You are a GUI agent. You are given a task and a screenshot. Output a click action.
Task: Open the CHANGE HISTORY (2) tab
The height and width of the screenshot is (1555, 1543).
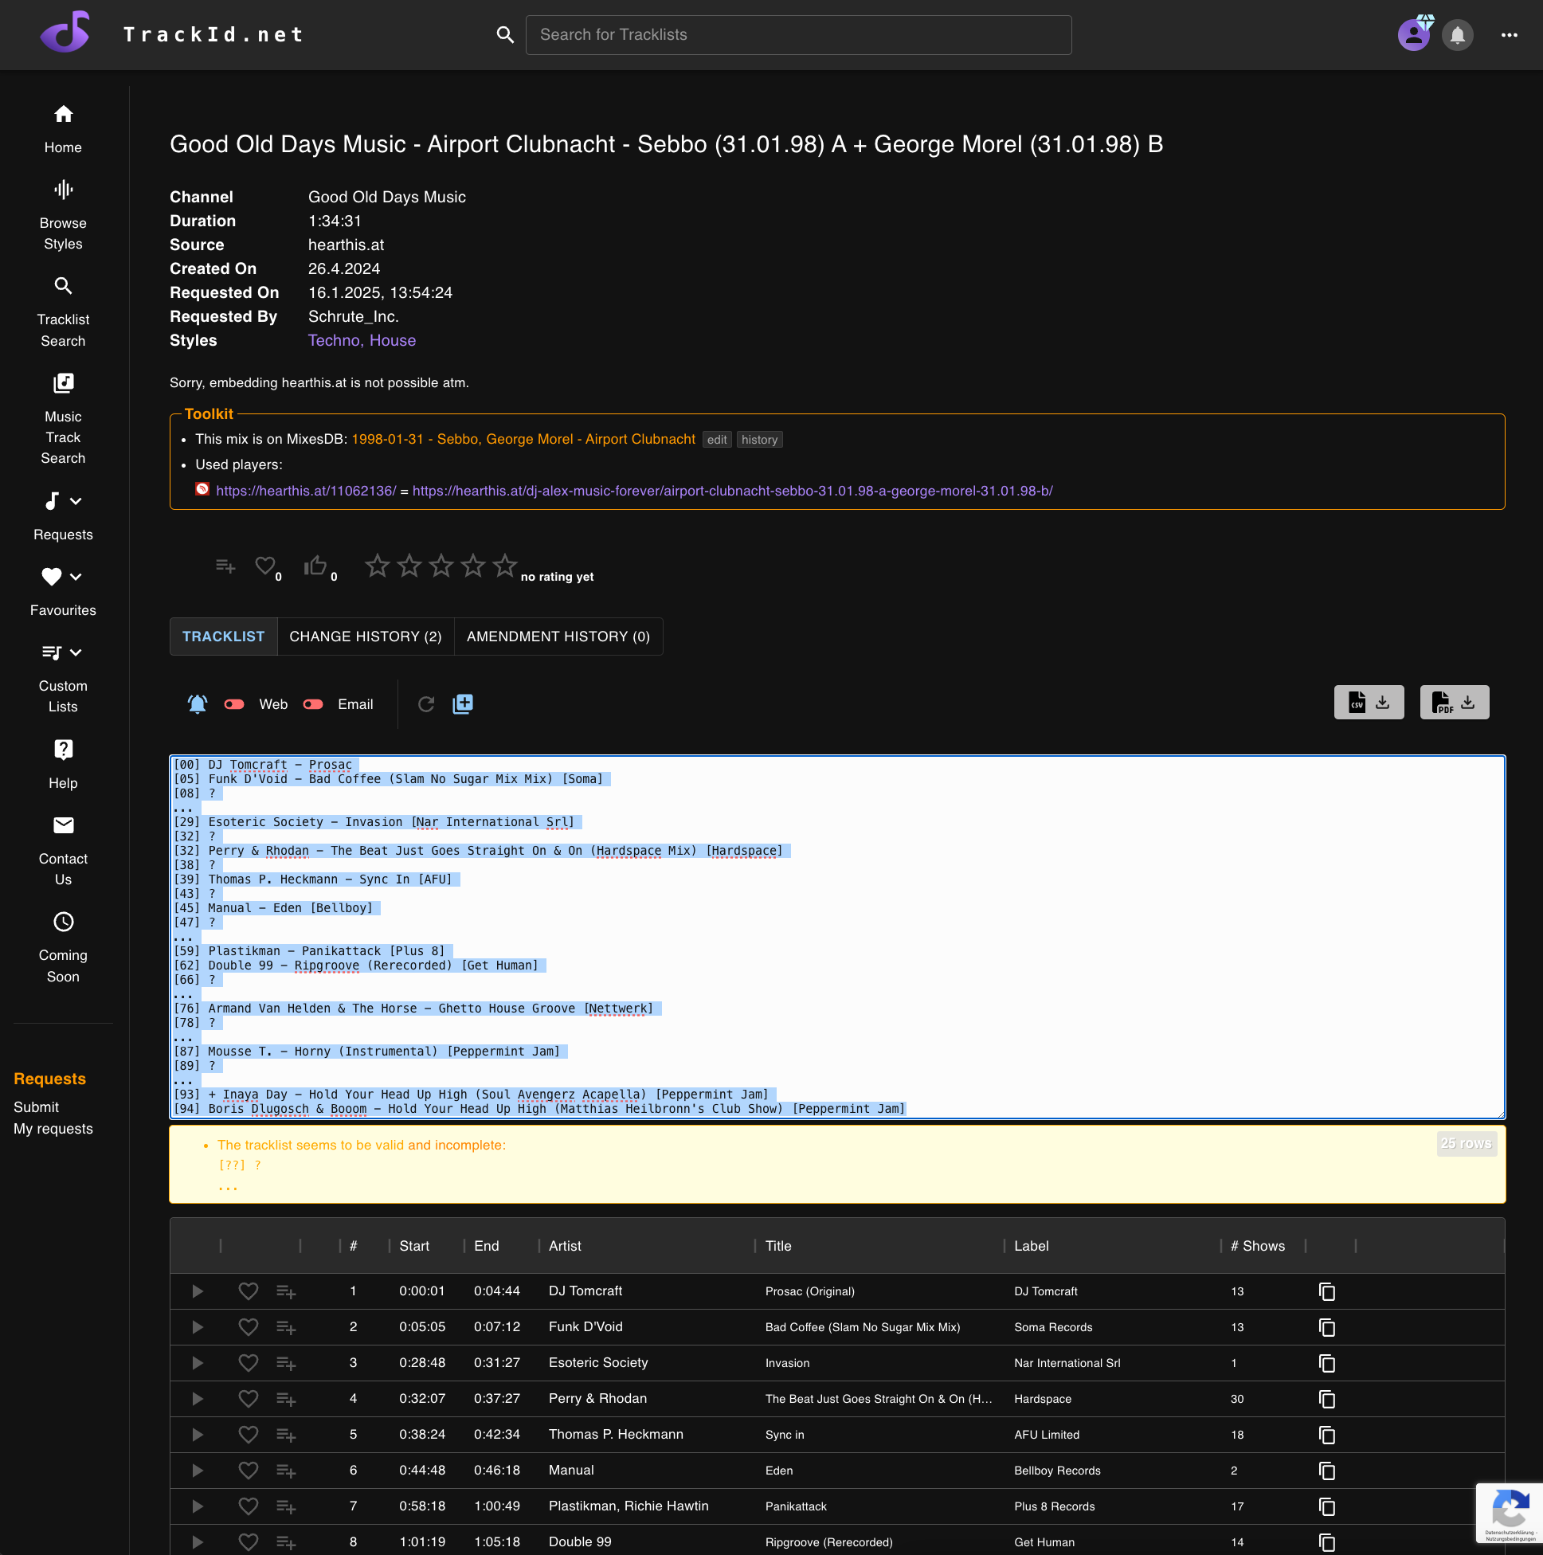(366, 636)
